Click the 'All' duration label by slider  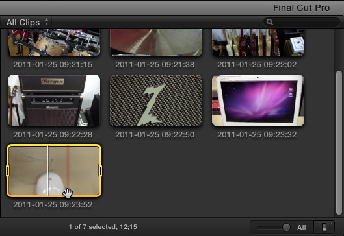[302, 228]
